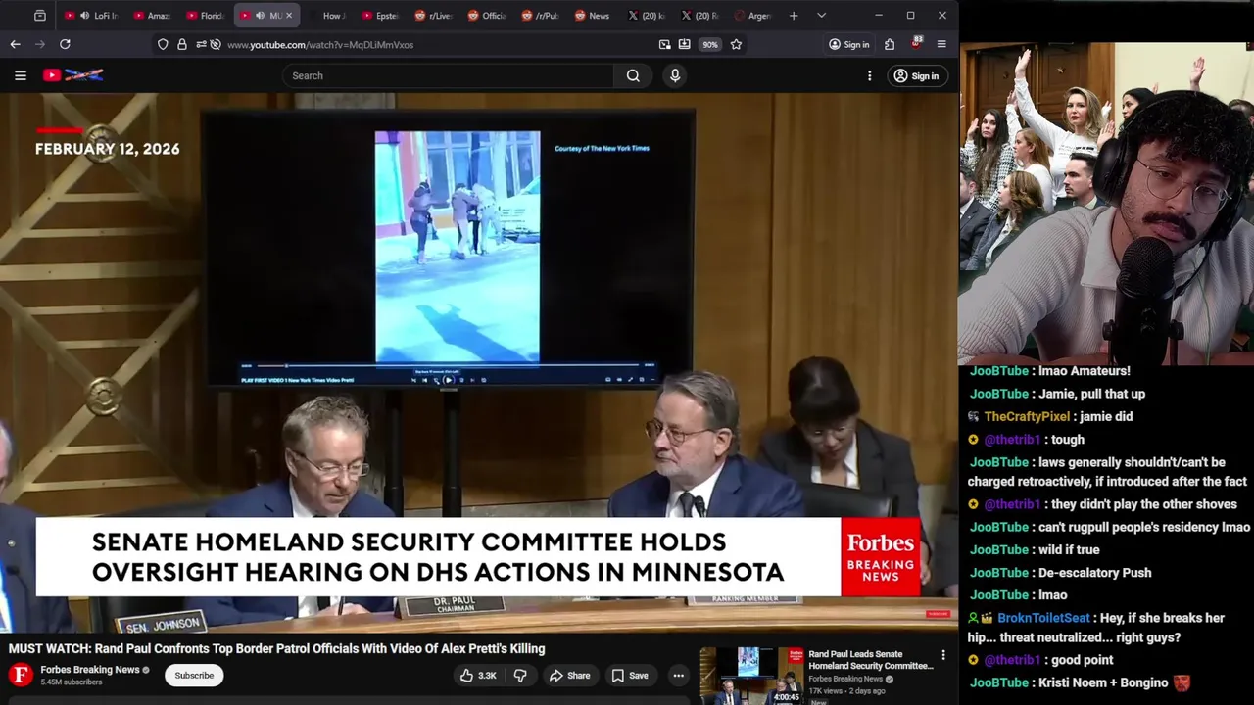Click the video player area
The height and width of the screenshot is (705, 1254).
point(479,362)
